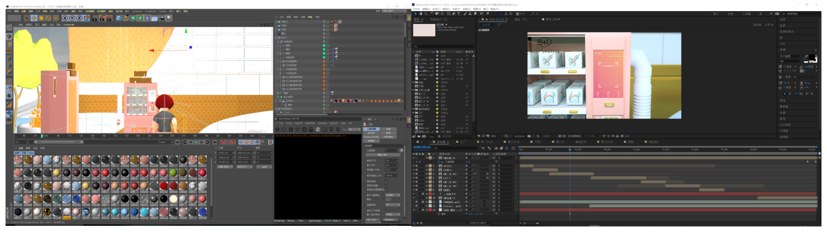The width and height of the screenshot is (827, 232).
Task: Click the AE project search input field
Action: point(443,46)
